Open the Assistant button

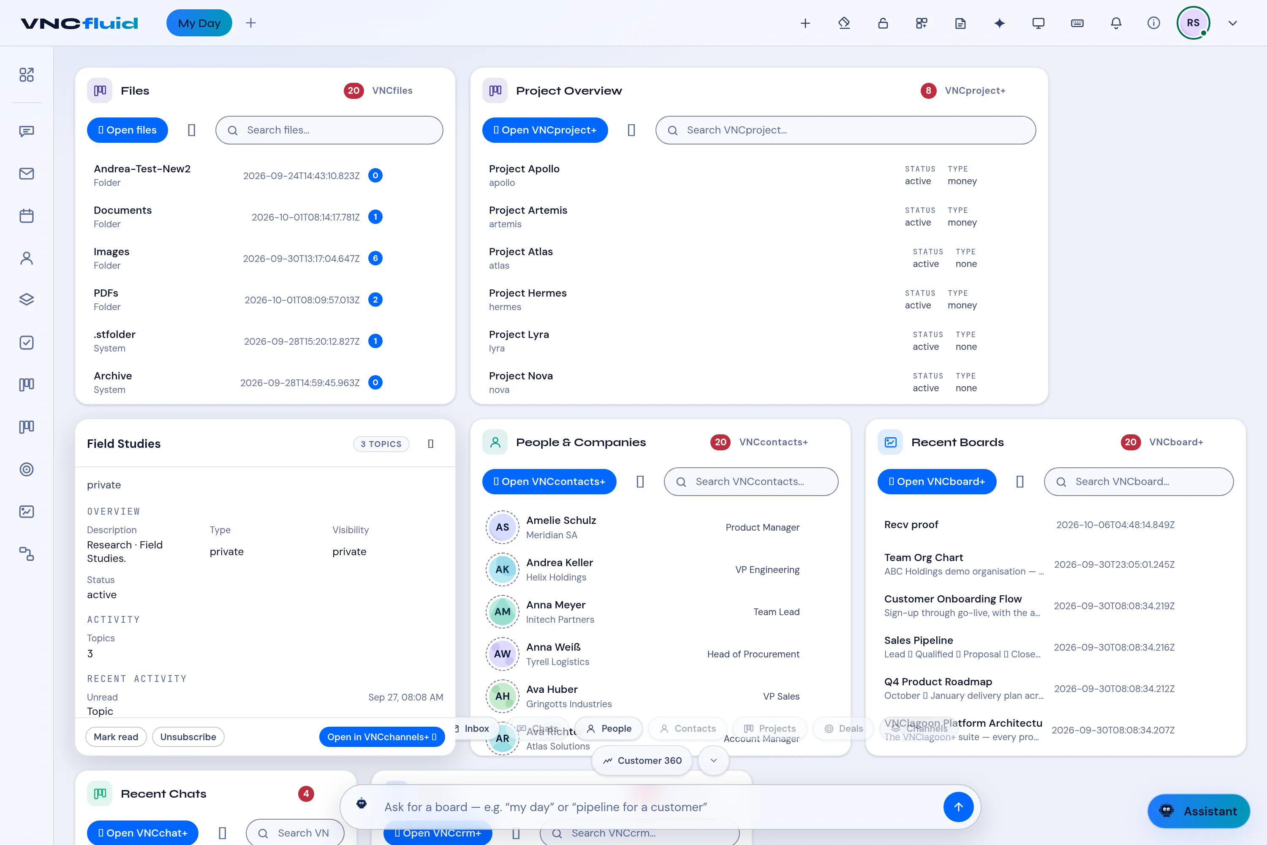(x=1199, y=811)
